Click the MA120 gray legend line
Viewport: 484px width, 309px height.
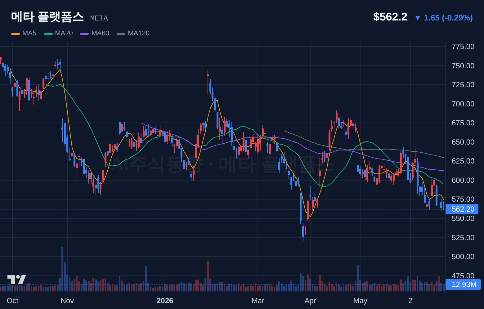click(121, 34)
